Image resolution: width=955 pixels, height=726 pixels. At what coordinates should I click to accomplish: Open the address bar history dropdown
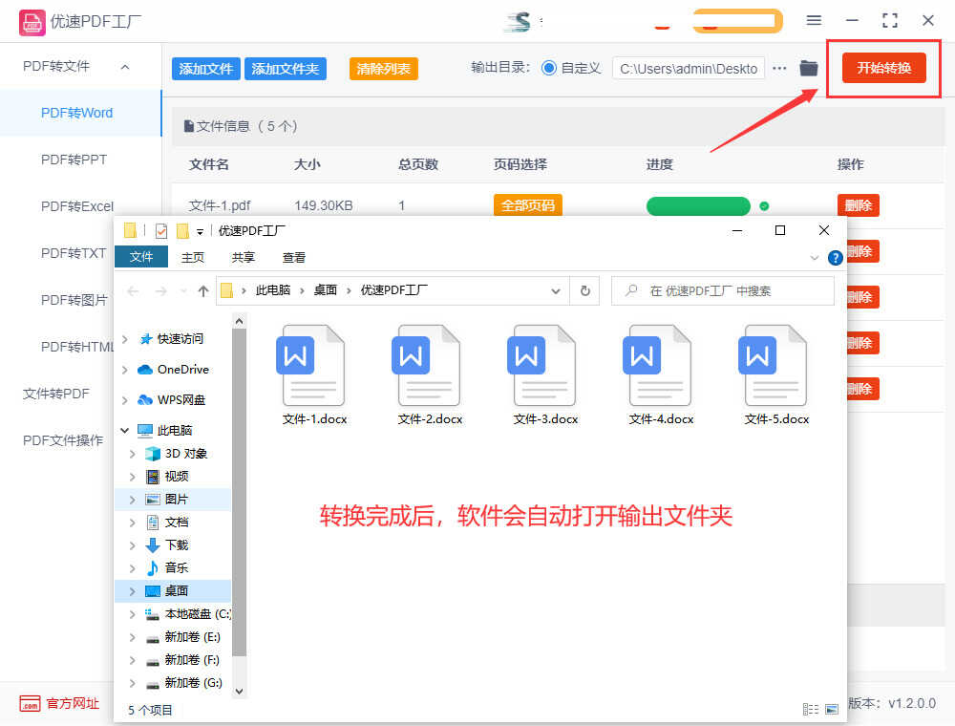tap(556, 291)
